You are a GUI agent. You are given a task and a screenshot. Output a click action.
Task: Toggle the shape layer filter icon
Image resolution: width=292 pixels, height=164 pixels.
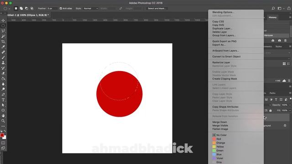pyautogui.click(x=281, y=99)
